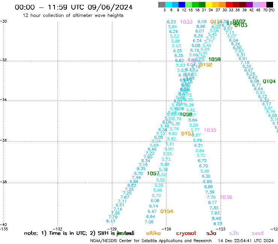
Task: Select the dark blue legend swatch
Action: pos(182,5)
